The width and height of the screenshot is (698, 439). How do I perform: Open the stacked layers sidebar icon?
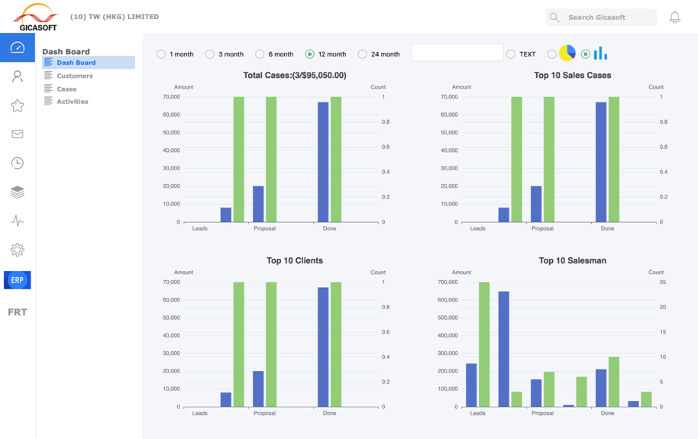coord(18,192)
